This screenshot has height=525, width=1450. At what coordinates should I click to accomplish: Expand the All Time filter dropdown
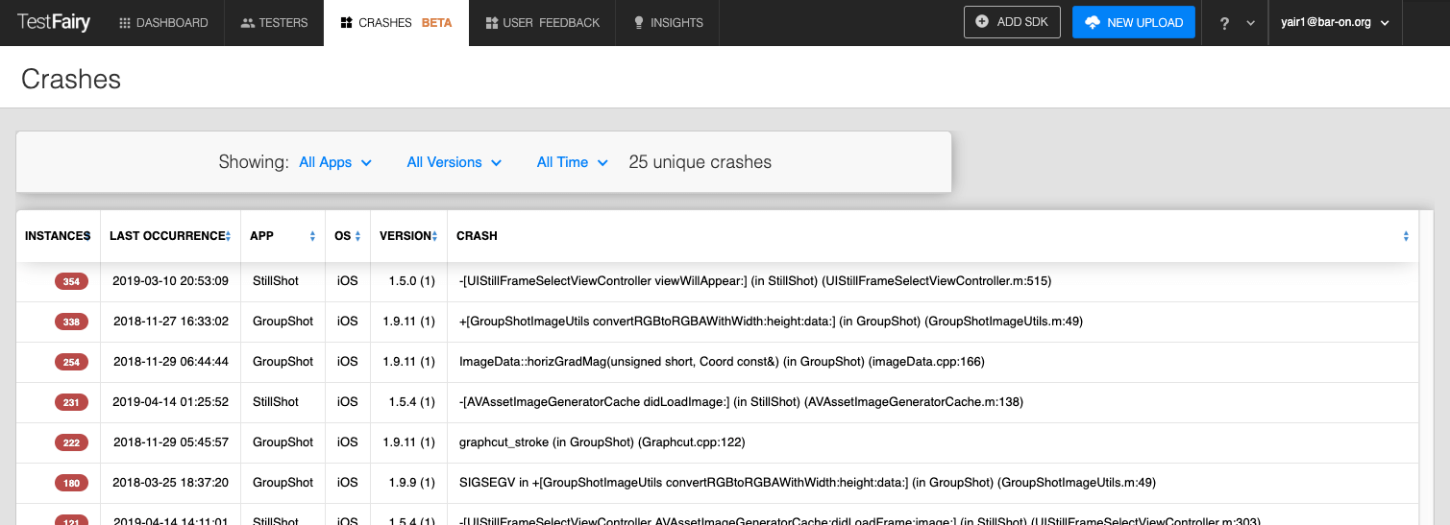[572, 162]
